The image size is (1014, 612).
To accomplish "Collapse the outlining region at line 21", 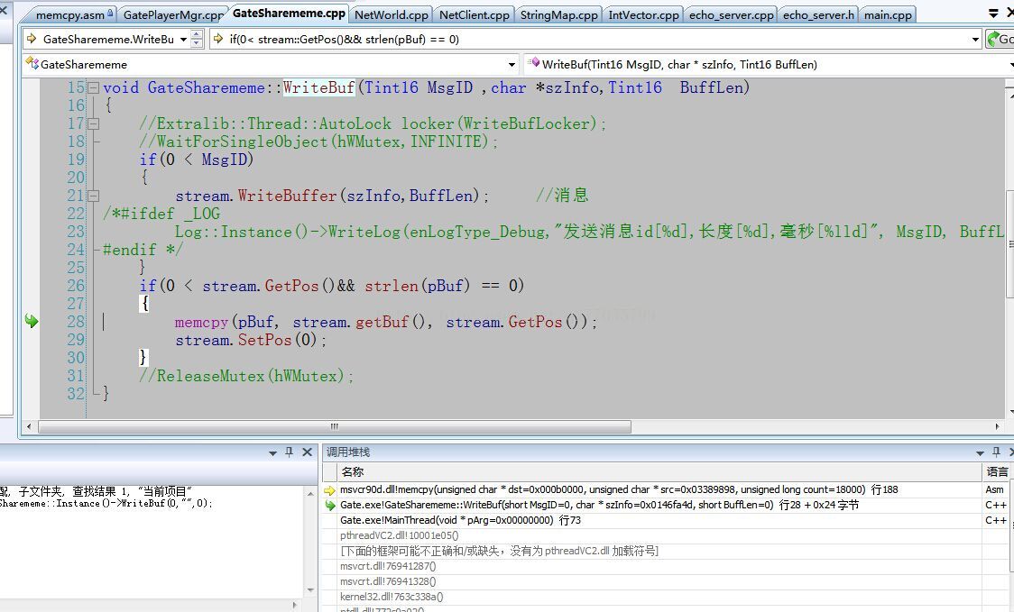I will click(94, 196).
